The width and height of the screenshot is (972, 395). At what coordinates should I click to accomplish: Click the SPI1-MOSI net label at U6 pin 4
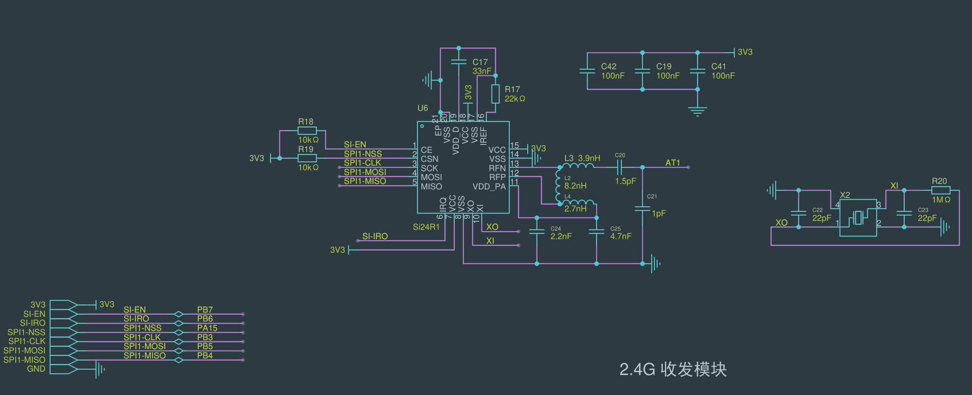click(365, 172)
